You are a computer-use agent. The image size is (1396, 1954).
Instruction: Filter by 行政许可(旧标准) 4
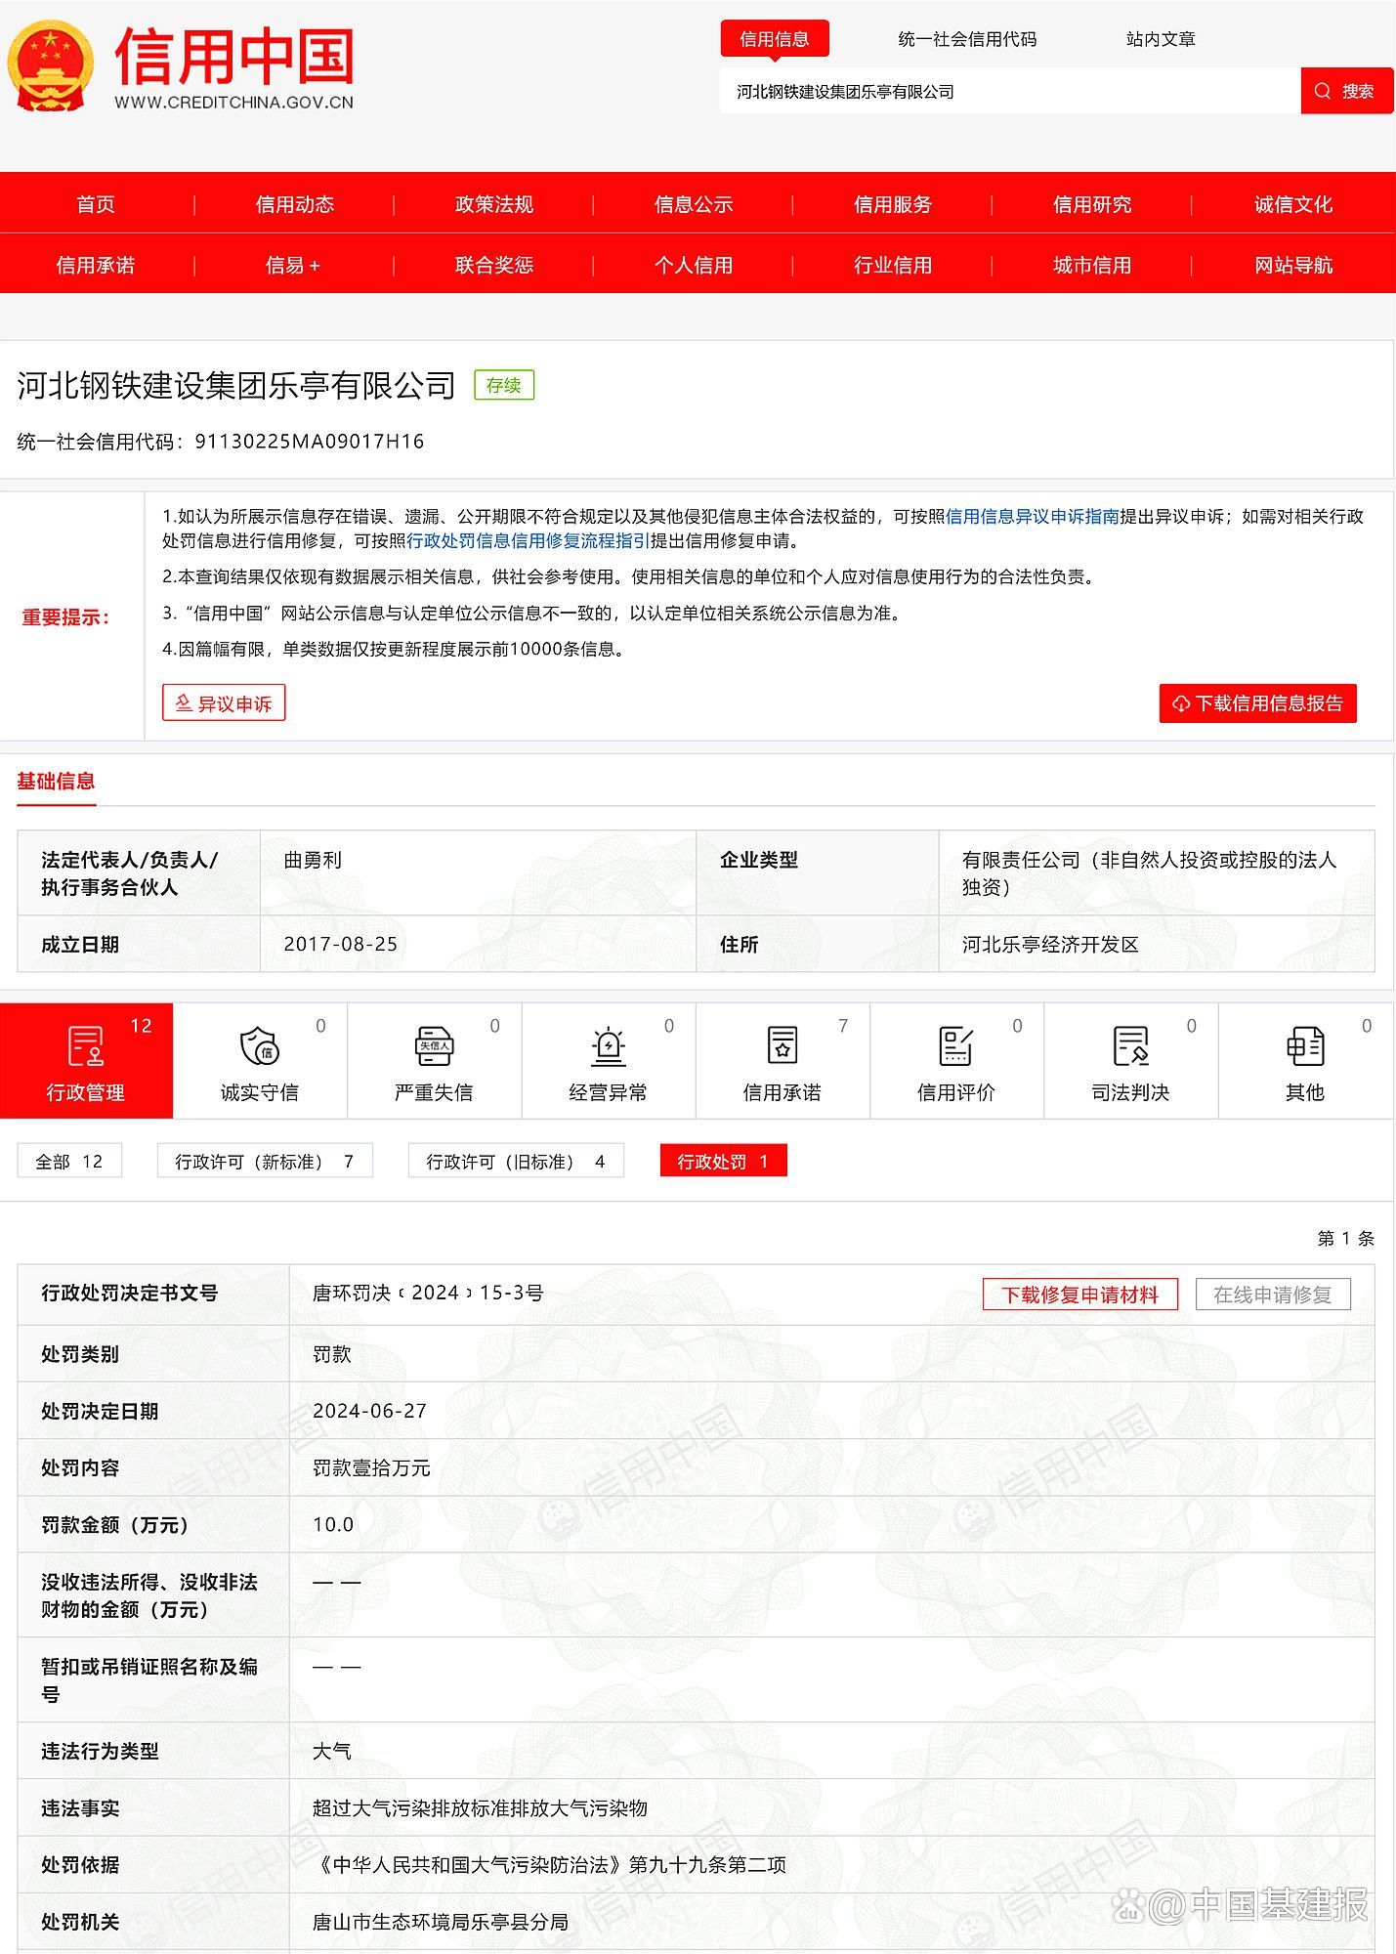(516, 1161)
